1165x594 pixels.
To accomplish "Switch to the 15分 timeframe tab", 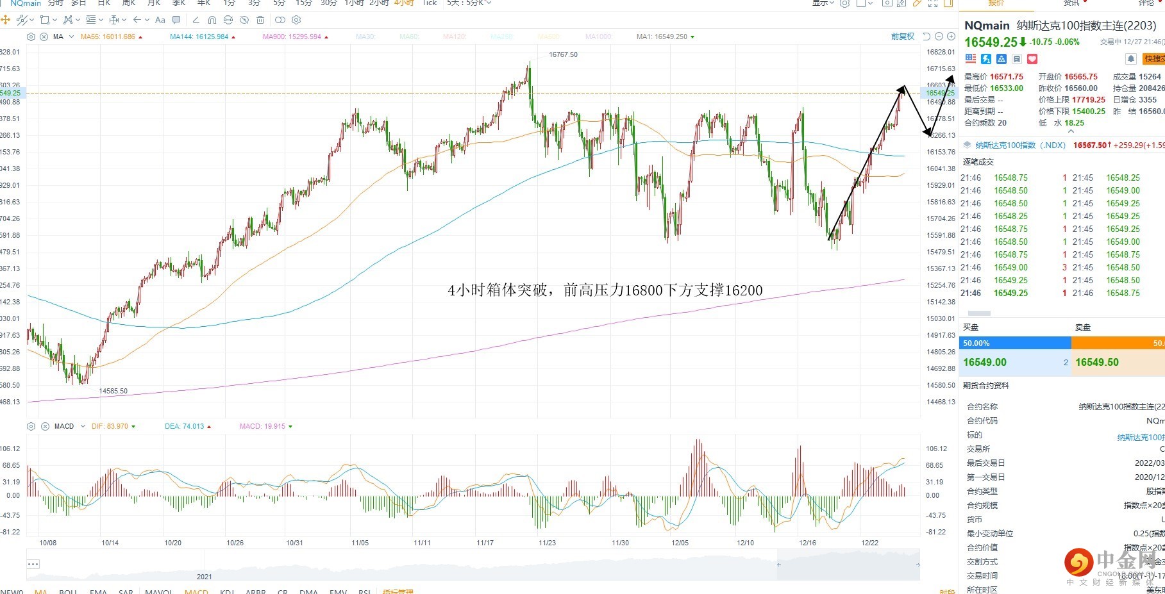I will coord(303,3).
